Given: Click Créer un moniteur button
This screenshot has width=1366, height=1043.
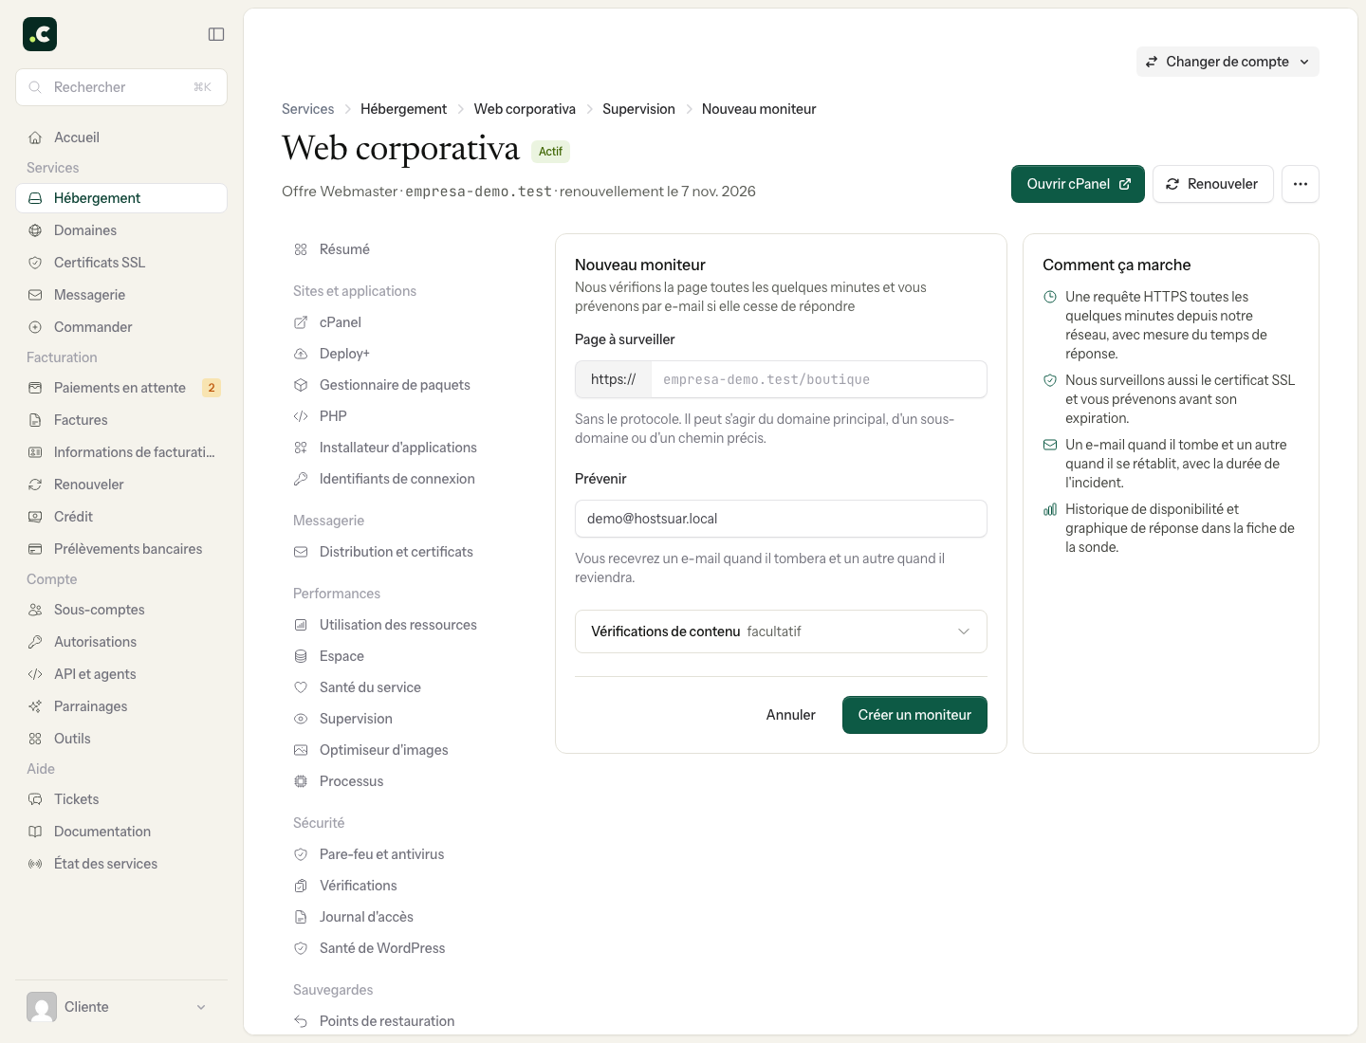Looking at the screenshot, I should [x=914, y=715].
